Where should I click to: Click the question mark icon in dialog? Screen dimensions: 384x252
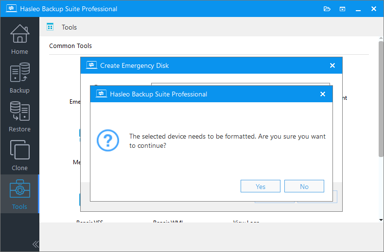108,141
